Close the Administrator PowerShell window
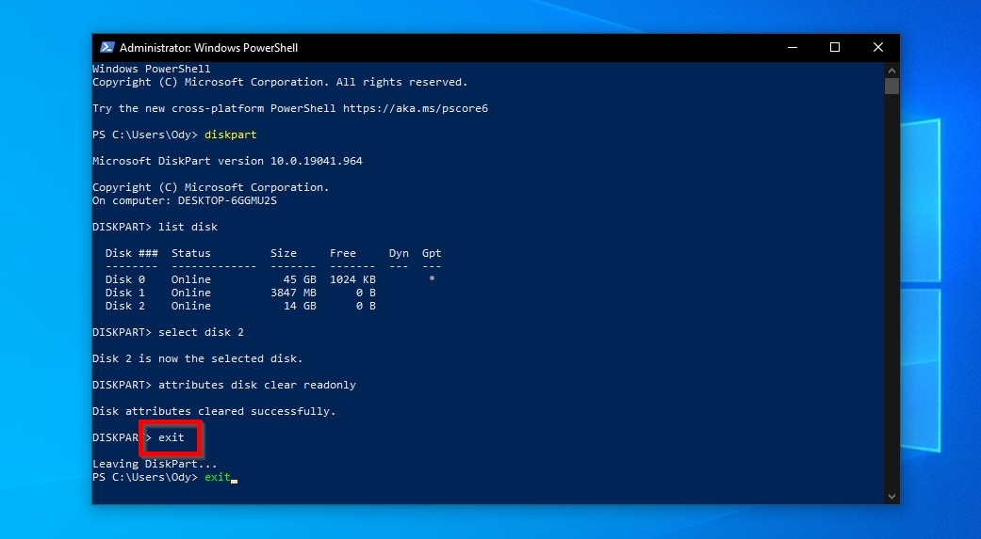 point(877,47)
